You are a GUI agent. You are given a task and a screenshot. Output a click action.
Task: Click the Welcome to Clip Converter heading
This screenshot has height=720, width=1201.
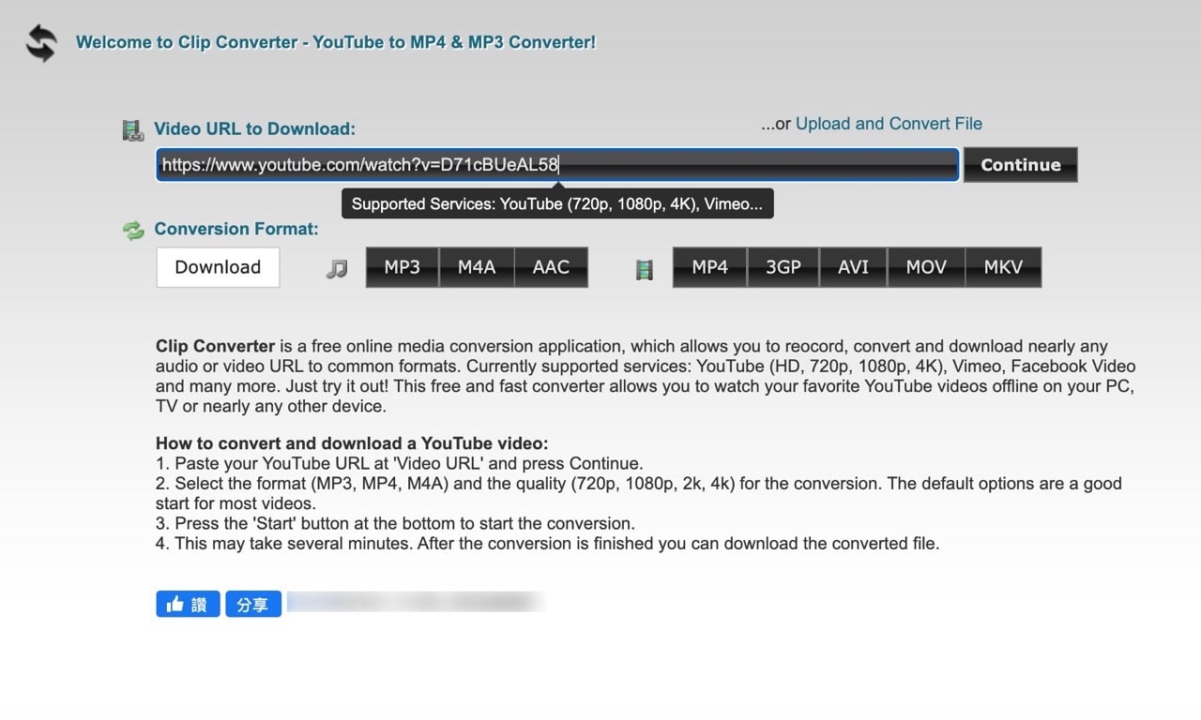(x=336, y=42)
